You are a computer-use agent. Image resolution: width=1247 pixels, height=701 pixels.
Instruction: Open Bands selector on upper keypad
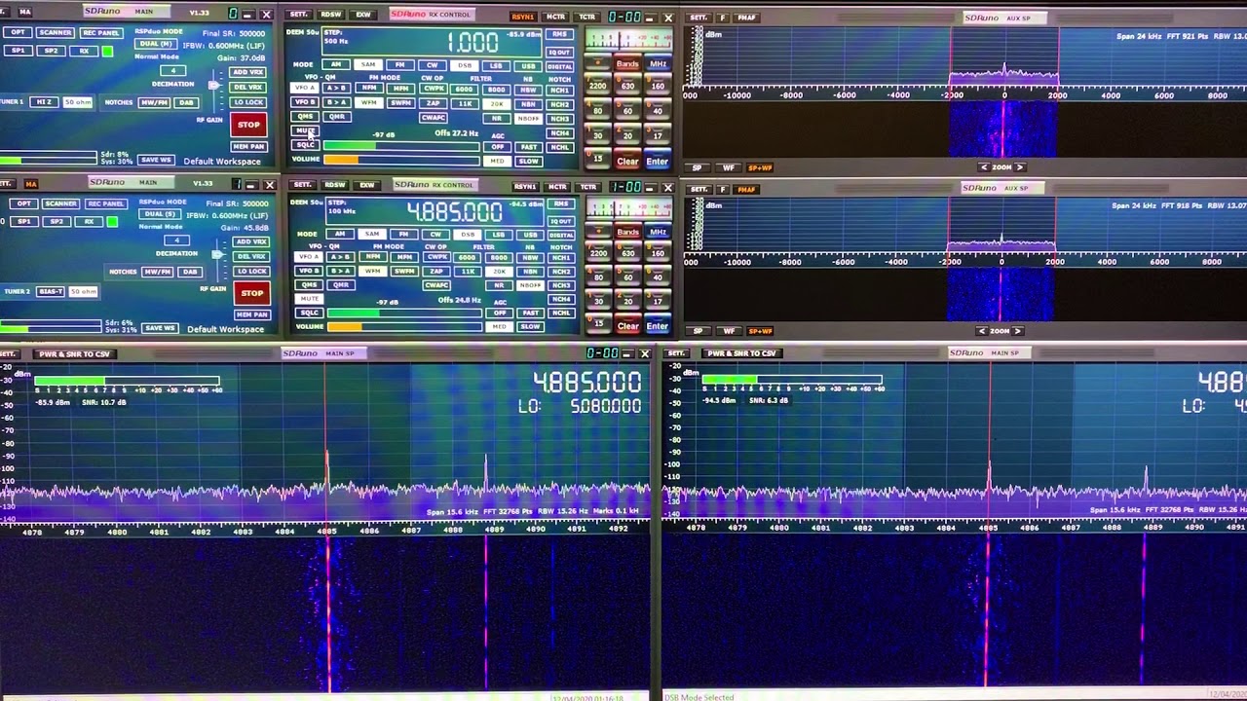pyautogui.click(x=627, y=64)
